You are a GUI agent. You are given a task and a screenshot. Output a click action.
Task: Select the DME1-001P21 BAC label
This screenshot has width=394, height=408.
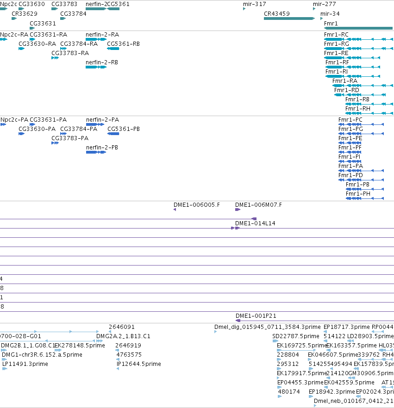pos(256,315)
